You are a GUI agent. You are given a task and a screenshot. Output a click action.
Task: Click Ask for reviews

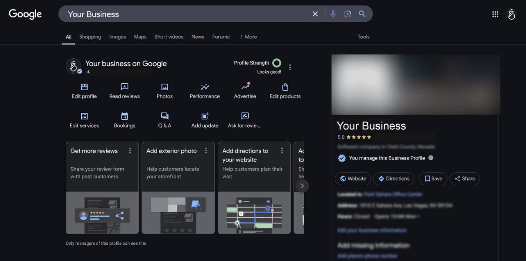[x=244, y=120]
